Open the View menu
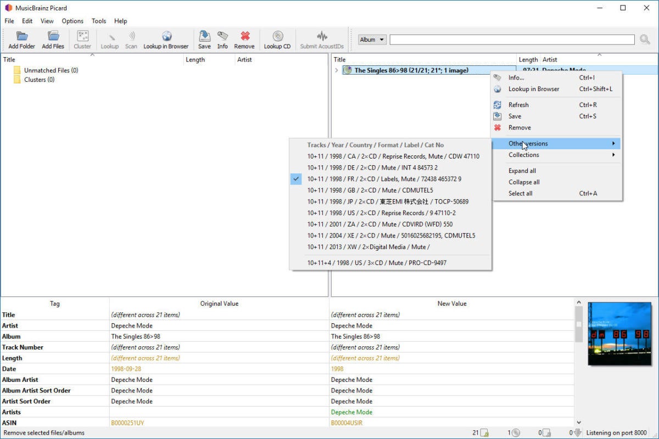Viewport: 659px width, 439px height. (47, 21)
